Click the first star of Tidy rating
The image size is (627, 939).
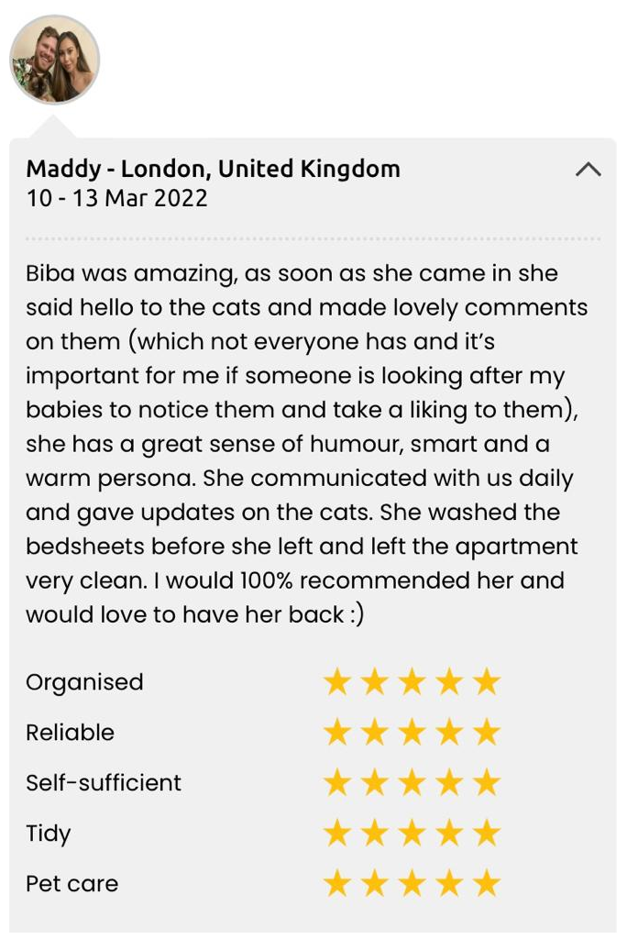(337, 834)
